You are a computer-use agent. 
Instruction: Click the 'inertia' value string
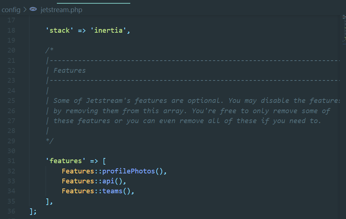point(108,30)
